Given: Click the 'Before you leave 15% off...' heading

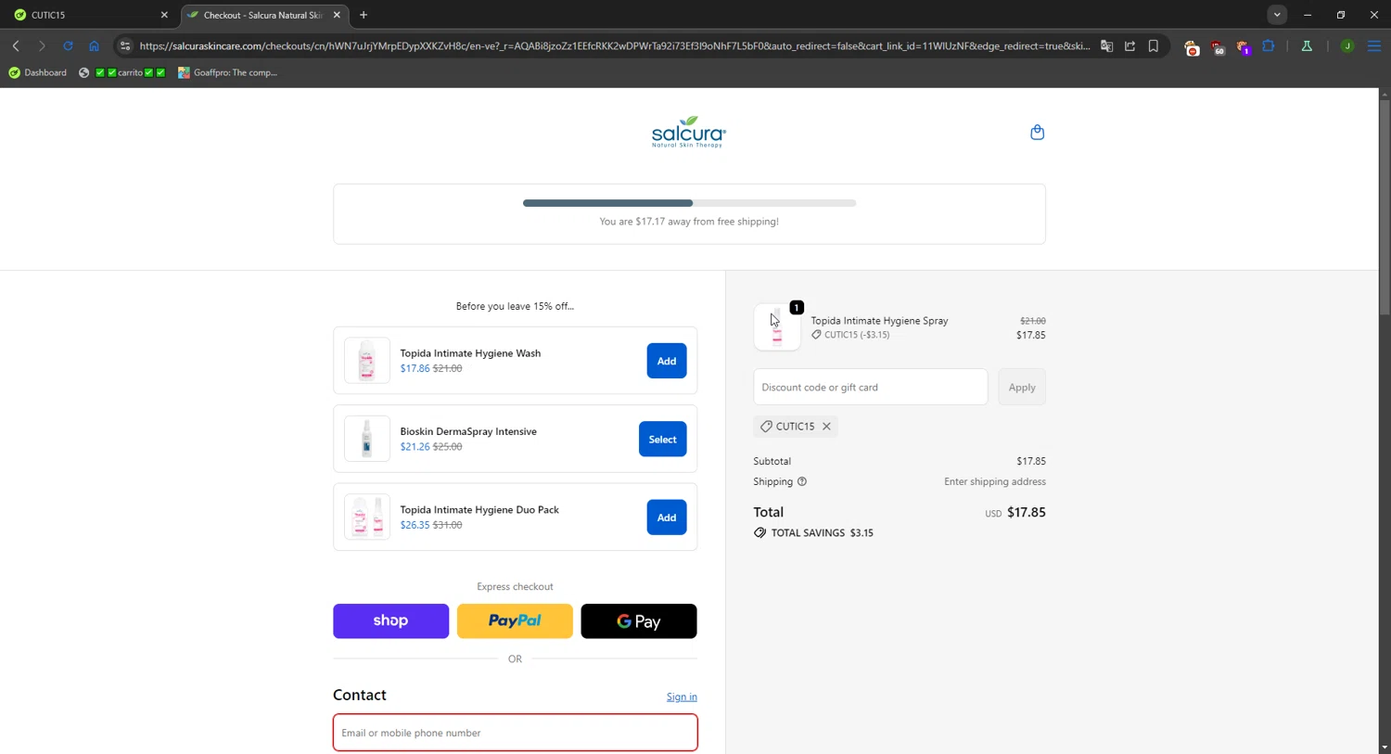Looking at the screenshot, I should pyautogui.click(x=515, y=306).
